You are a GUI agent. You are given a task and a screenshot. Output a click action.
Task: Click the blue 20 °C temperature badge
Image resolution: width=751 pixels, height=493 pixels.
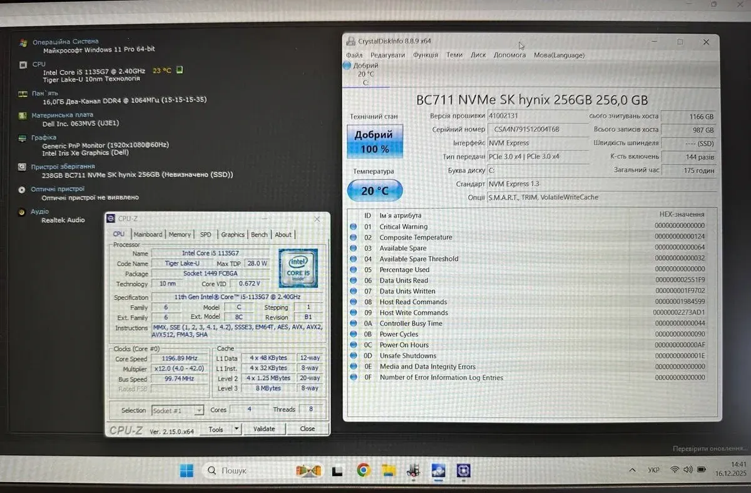click(375, 191)
